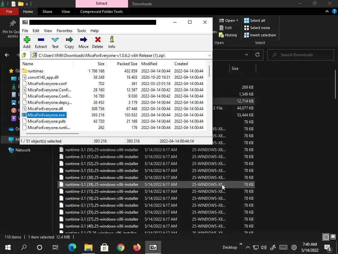The image size is (338, 254).
Task: Sort 7-Zip list by Created column
Action: pos(188,64)
